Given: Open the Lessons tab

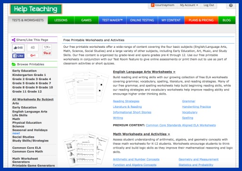Looking at the screenshot, I should click(x=61, y=20).
